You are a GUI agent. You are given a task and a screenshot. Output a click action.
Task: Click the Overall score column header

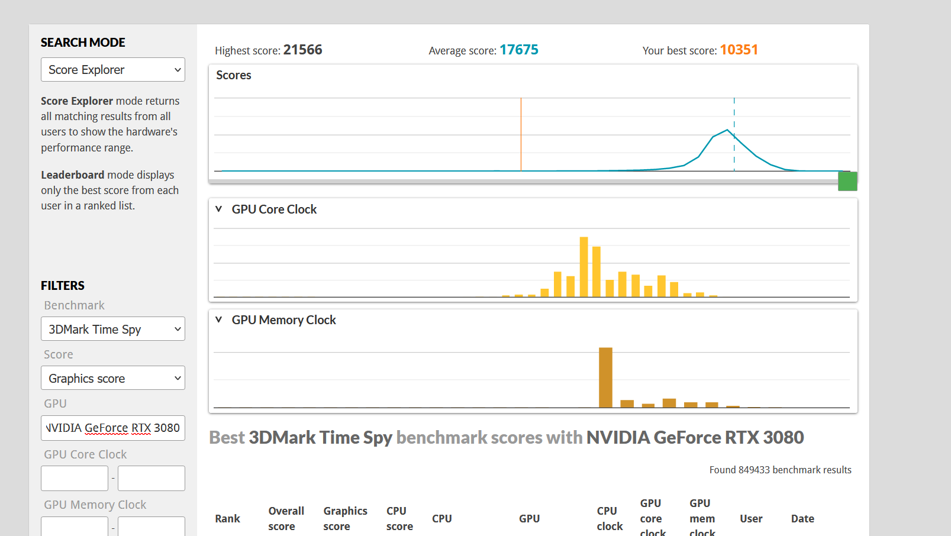(286, 518)
